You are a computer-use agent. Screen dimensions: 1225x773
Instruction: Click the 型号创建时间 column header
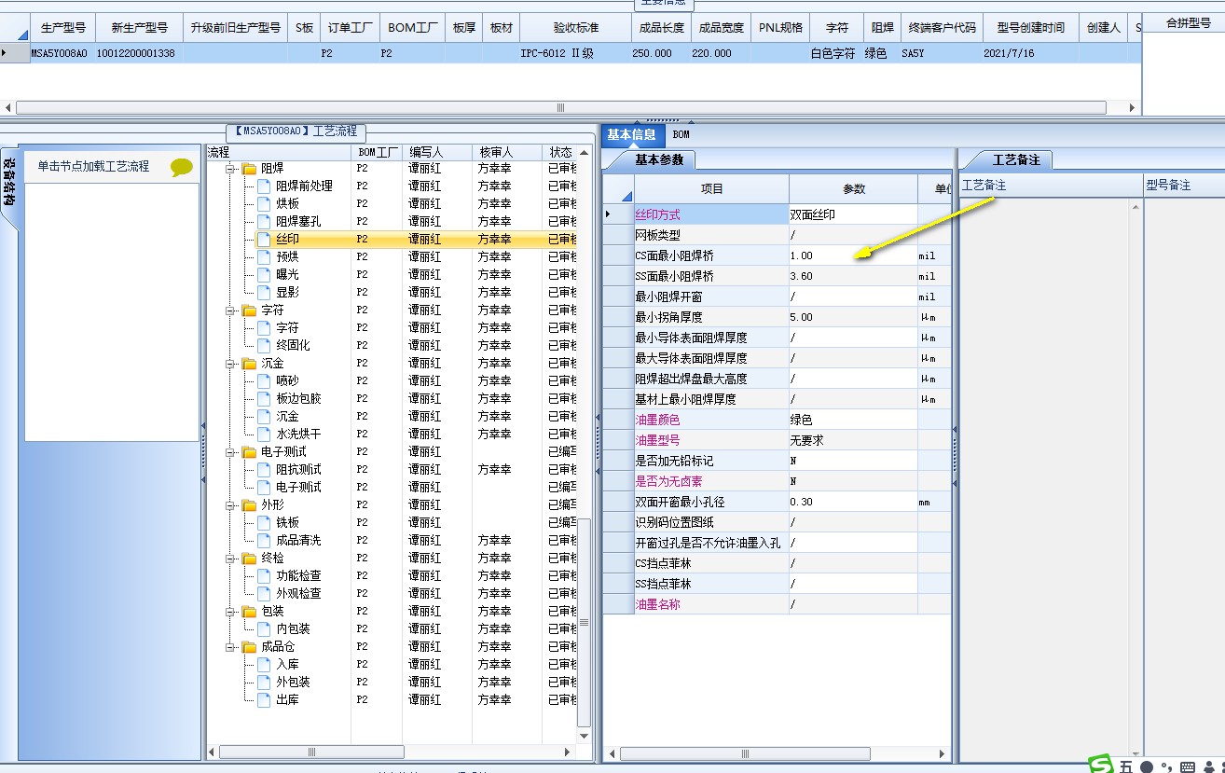1030,28
